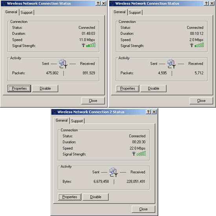This screenshot has height=216, width=216.
Task: Click the Bytes: label in Connection 2 Status
Action: click(x=67, y=181)
